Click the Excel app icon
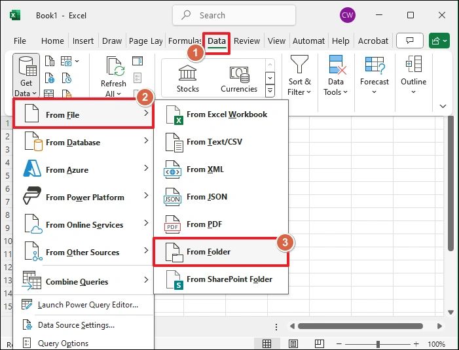 coord(15,15)
